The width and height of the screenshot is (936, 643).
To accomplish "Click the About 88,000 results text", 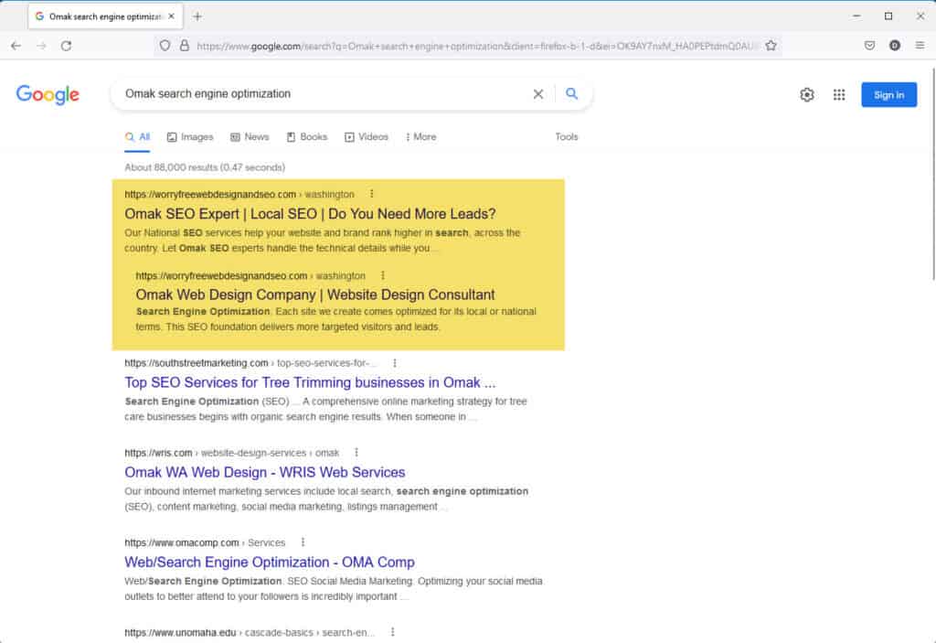I will point(205,167).
